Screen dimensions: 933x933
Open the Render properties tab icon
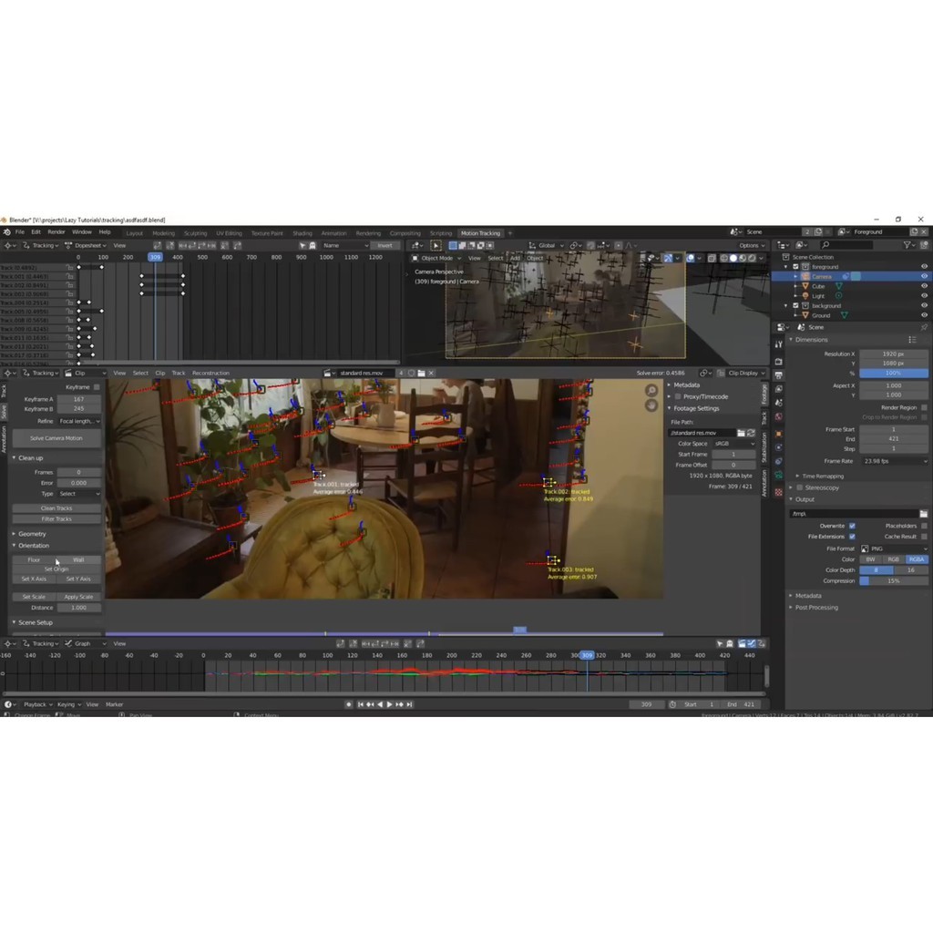pyautogui.click(x=778, y=361)
